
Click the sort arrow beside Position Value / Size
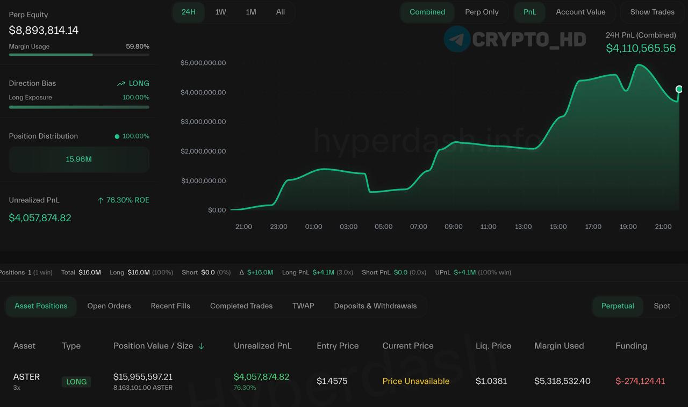click(x=202, y=346)
